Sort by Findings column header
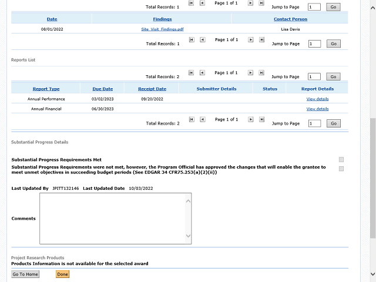Viewport: 376px width, 282px height. tap(162, 19)
